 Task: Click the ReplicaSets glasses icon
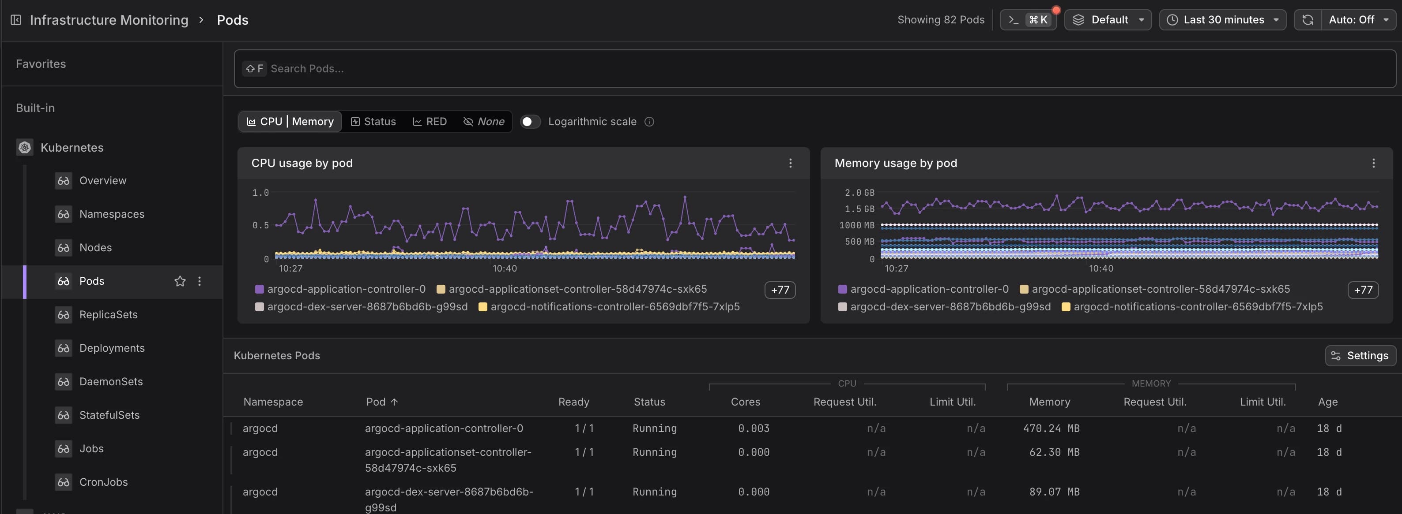click(63, 315)
